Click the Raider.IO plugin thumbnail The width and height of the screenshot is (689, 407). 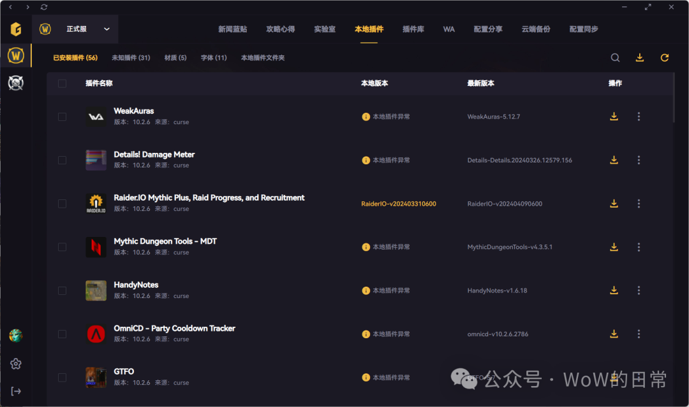(96, 204)
